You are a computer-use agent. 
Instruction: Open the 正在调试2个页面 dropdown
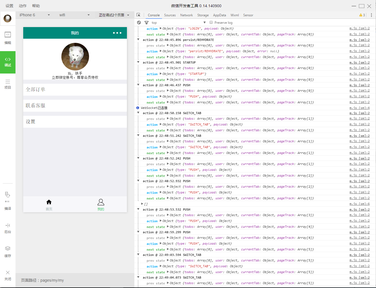coord(112,15)
